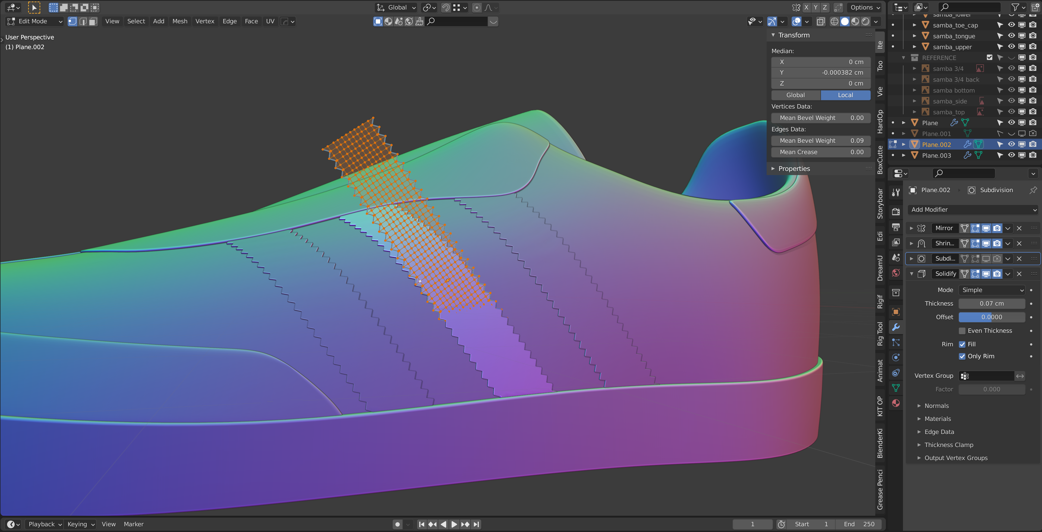The image size is (1042, 532).
Task: Switch to vertex select mode
Action: point(73,21)
